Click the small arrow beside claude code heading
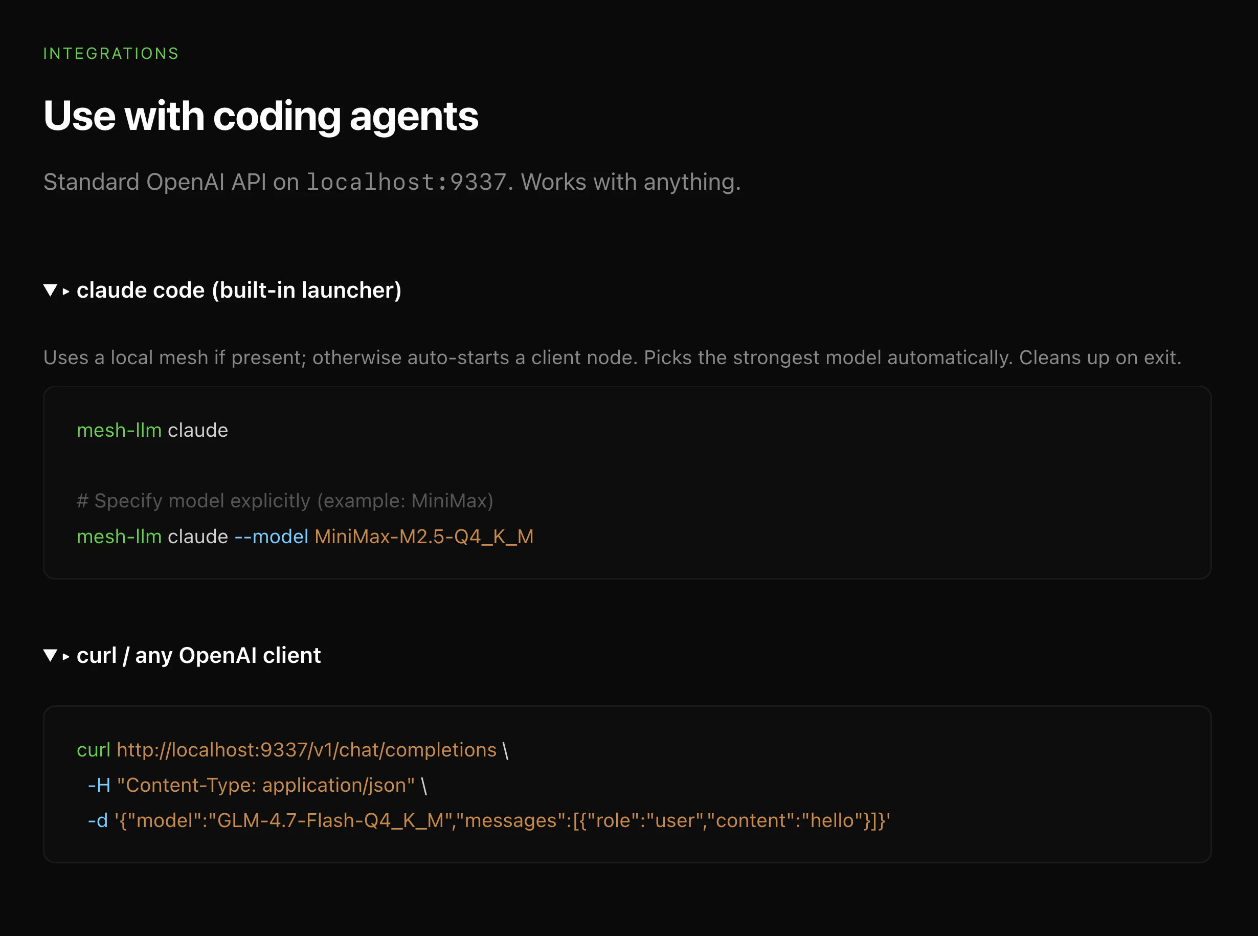This screenshot has width=1258, height=936. (66, 291)
